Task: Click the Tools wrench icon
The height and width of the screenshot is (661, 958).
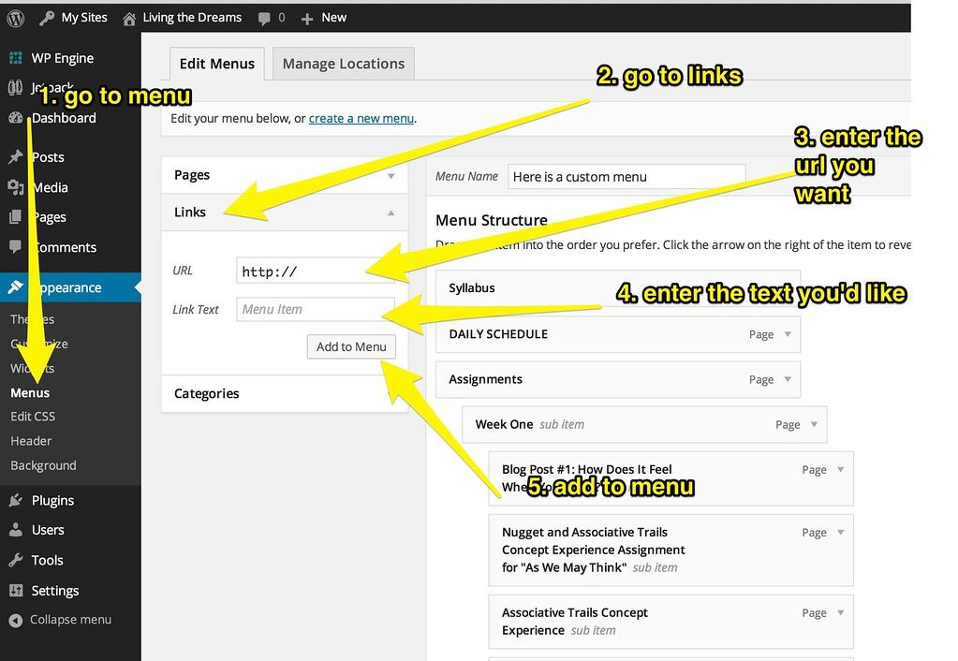Action: 15,560
